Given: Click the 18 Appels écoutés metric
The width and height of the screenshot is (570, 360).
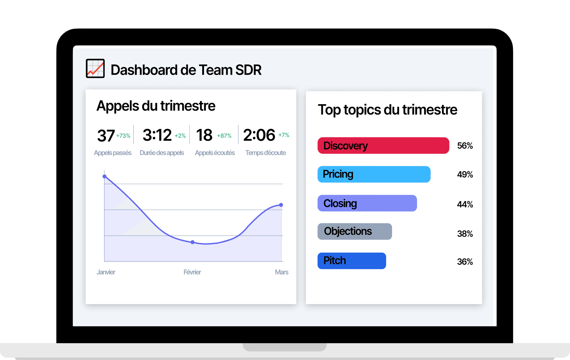Looking at the screenshot, I should pyautogui.click(x=204, y=135).
